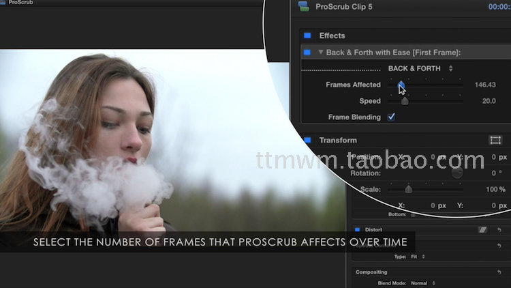Uncheck the Frame Blending checkbox

point(391,117)
